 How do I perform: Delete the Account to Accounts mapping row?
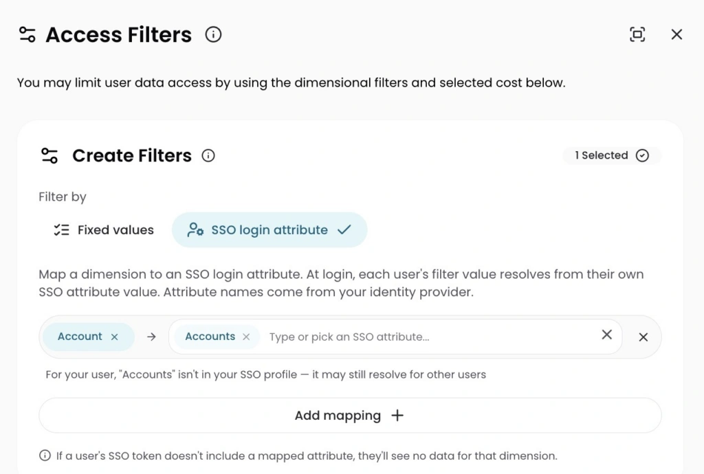(x=643, y=337)
